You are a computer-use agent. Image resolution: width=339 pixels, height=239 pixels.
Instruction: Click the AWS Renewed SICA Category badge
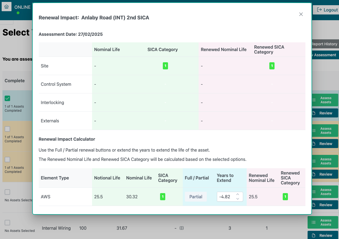coord(285,197)
